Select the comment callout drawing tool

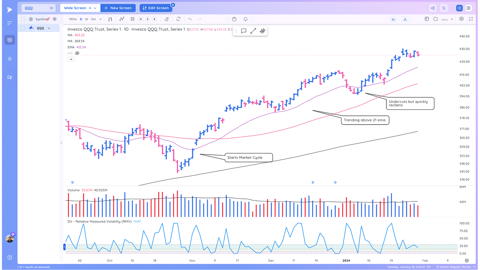244,31
